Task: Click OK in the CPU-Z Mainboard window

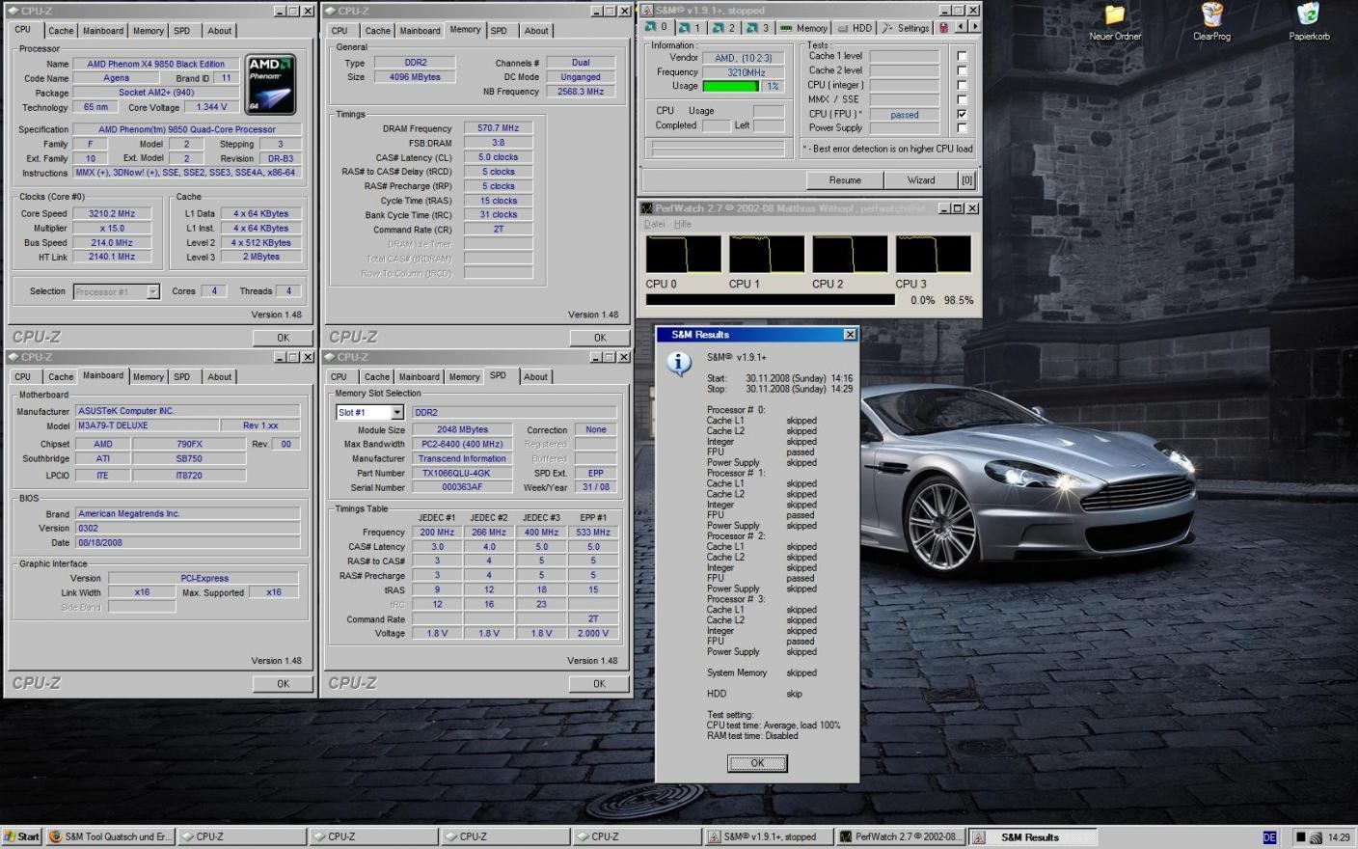Action: tap(284, 684)
